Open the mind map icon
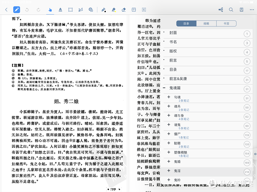Screen dimensions: 257x192 coord(221,10)
